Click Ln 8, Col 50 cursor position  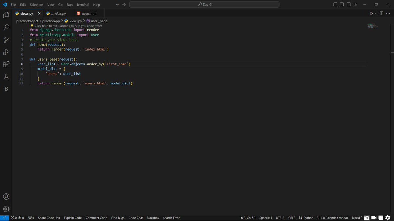(248, 218)
